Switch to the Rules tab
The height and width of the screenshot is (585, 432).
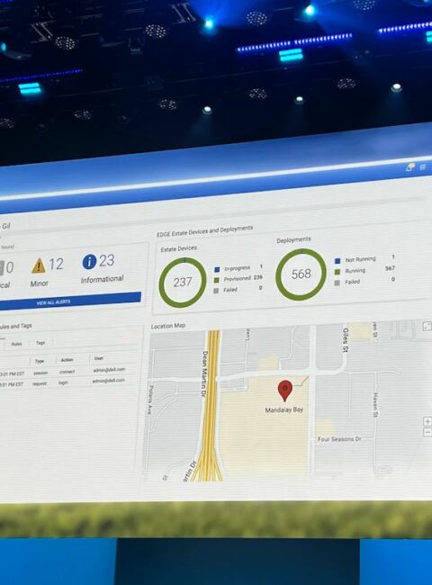[16, 344]
